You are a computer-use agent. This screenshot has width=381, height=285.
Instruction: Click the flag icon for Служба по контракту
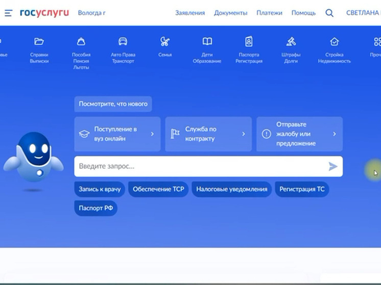pos(175,134)
